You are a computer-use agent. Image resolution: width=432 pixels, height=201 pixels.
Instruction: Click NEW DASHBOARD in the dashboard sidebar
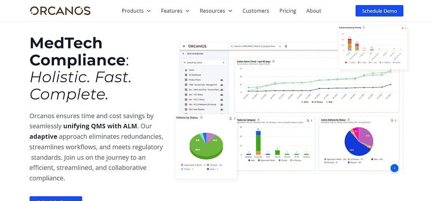coord(195,54)
